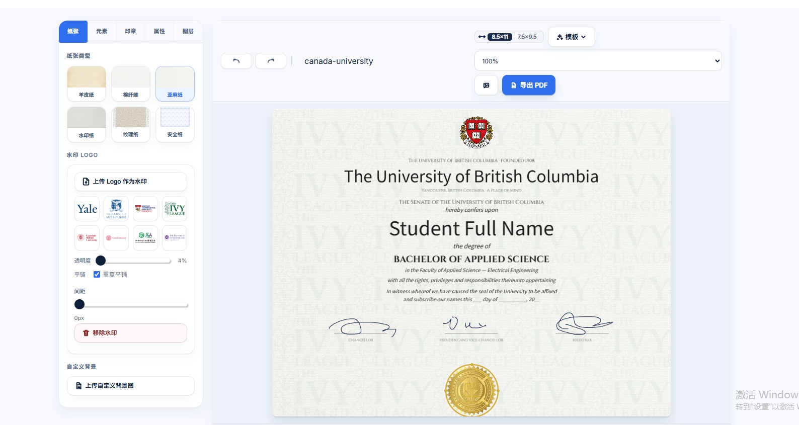Switch to the 纸张 tab
The height and width of the screenshot is (425, 799).
point(73,31)
